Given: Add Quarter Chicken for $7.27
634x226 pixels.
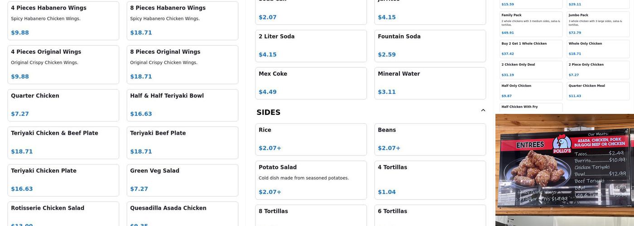Looking at the screenshot, I should (63, 105).
